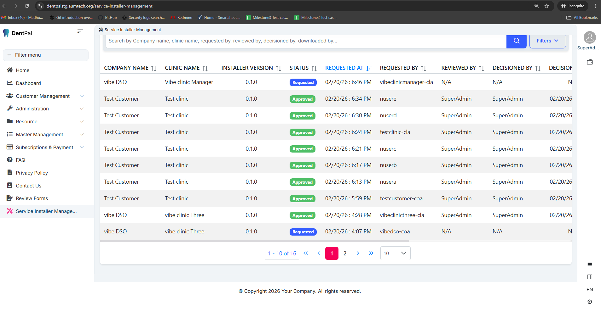Viewport: 601px width, 312px height.
Task: Open Dashboard from the sidebar
Action: click(28, 83)
